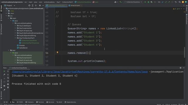188x105 pixels.
Task: Open the Git tool window tab
Action: (x=6, y=102)
